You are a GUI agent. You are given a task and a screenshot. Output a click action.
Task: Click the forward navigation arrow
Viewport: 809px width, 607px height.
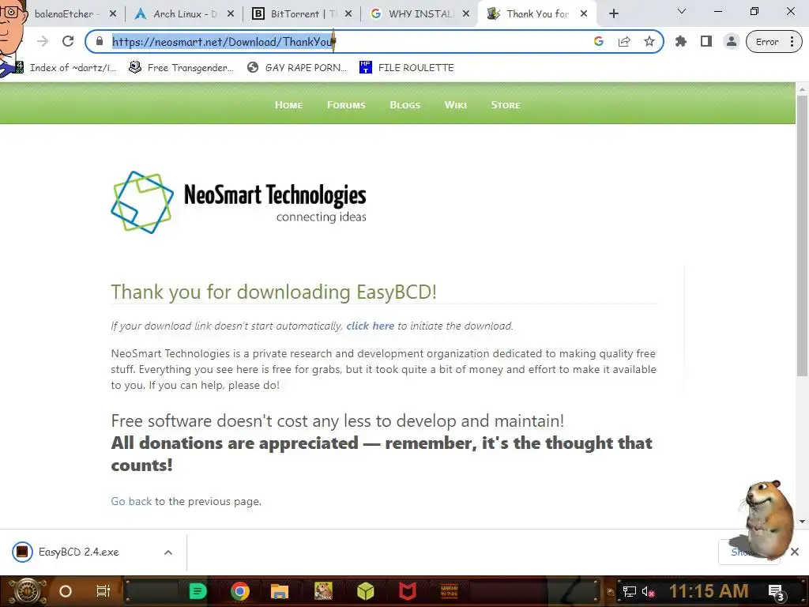click(x=43, y=41)
